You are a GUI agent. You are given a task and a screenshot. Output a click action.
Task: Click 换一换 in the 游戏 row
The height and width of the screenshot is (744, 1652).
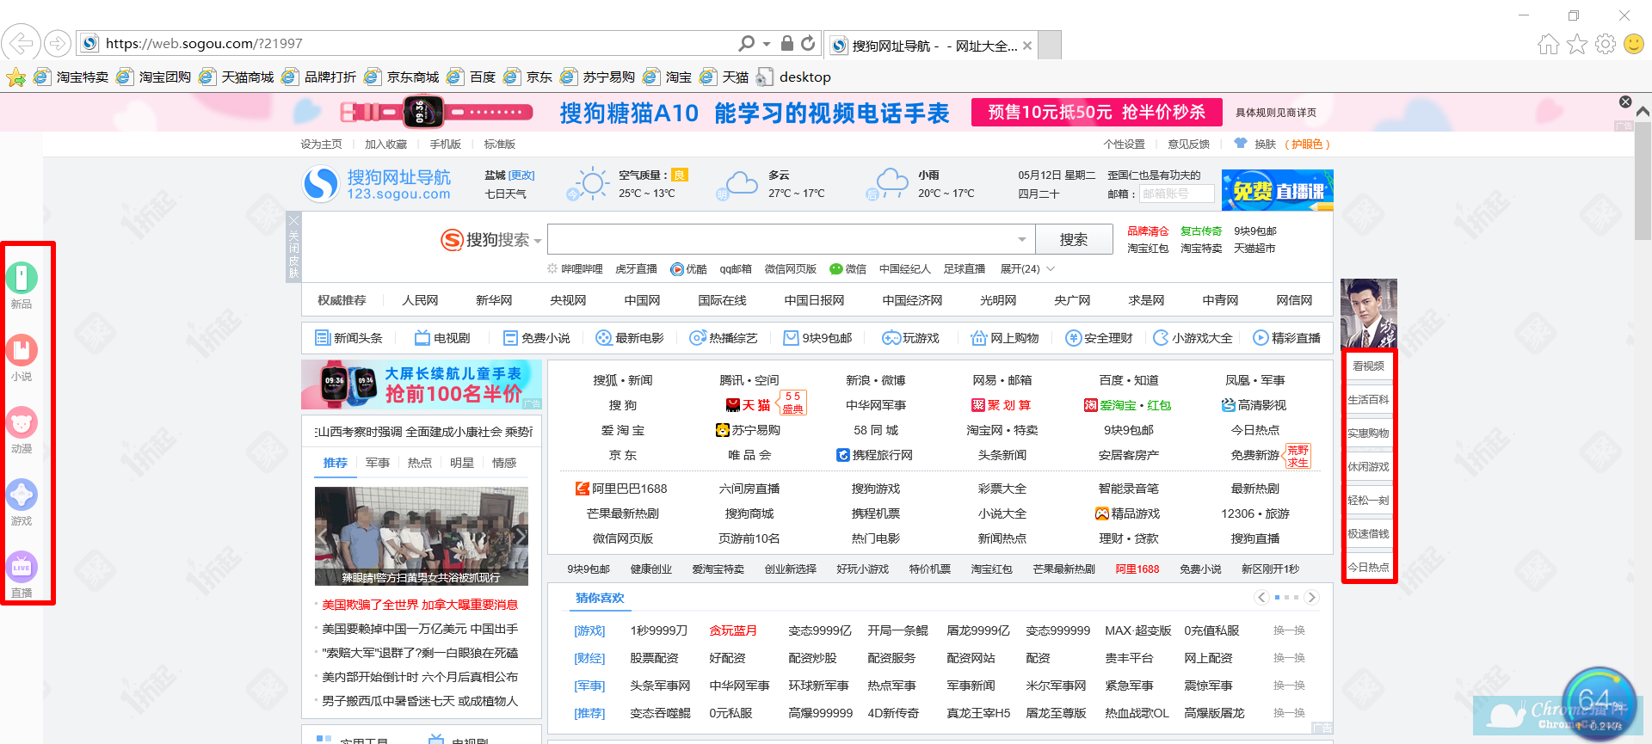1289,630
